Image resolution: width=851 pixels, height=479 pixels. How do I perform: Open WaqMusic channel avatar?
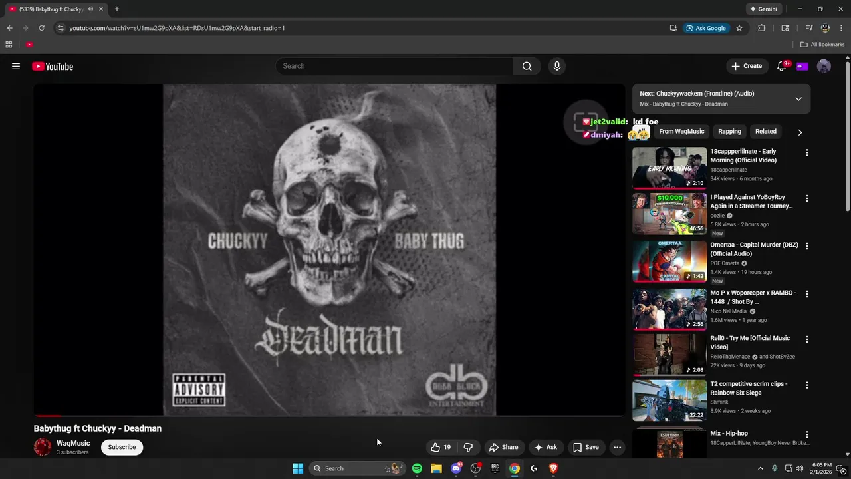click(x=43, y=447)
